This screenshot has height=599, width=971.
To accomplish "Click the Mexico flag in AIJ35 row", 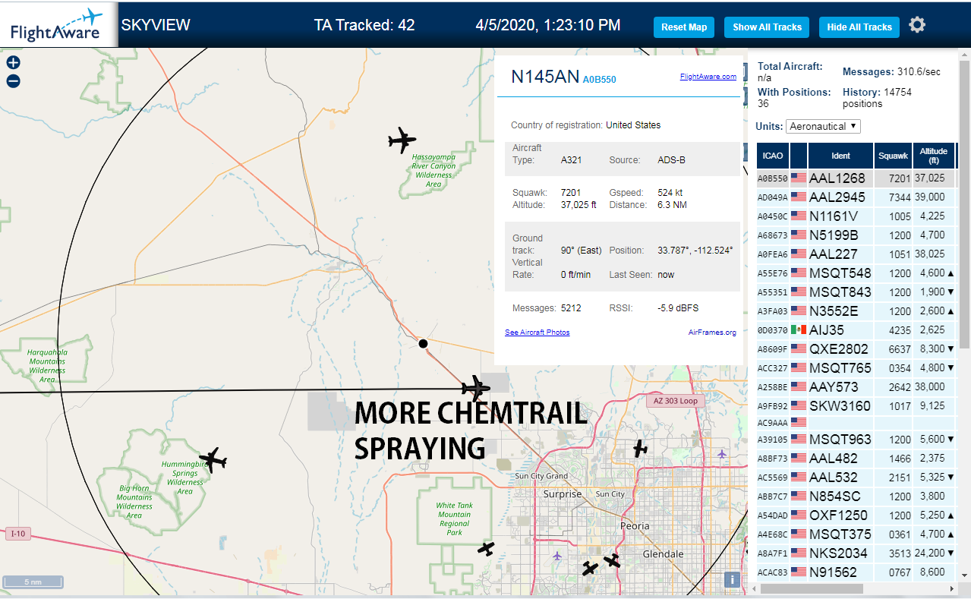I will pyautogui.click(x=798, y=329).
